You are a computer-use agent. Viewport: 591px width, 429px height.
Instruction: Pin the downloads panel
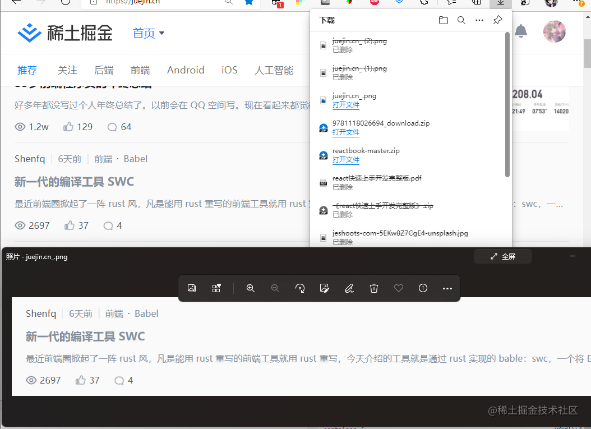pyautogui.click(x=497, y=20)
